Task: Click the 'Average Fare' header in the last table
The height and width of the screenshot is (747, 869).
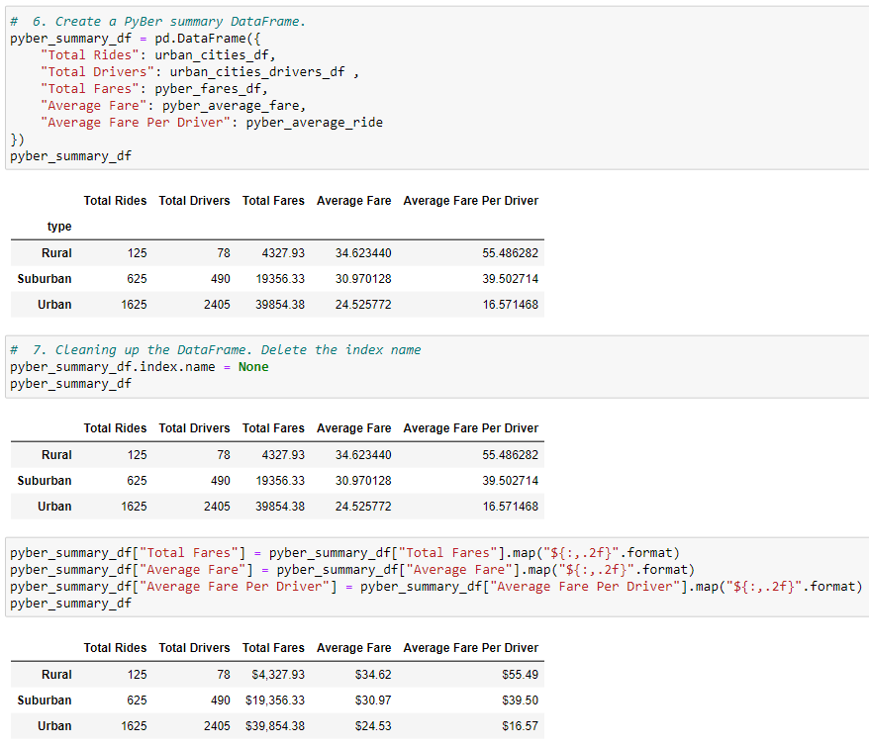Action: pos(353,647)
